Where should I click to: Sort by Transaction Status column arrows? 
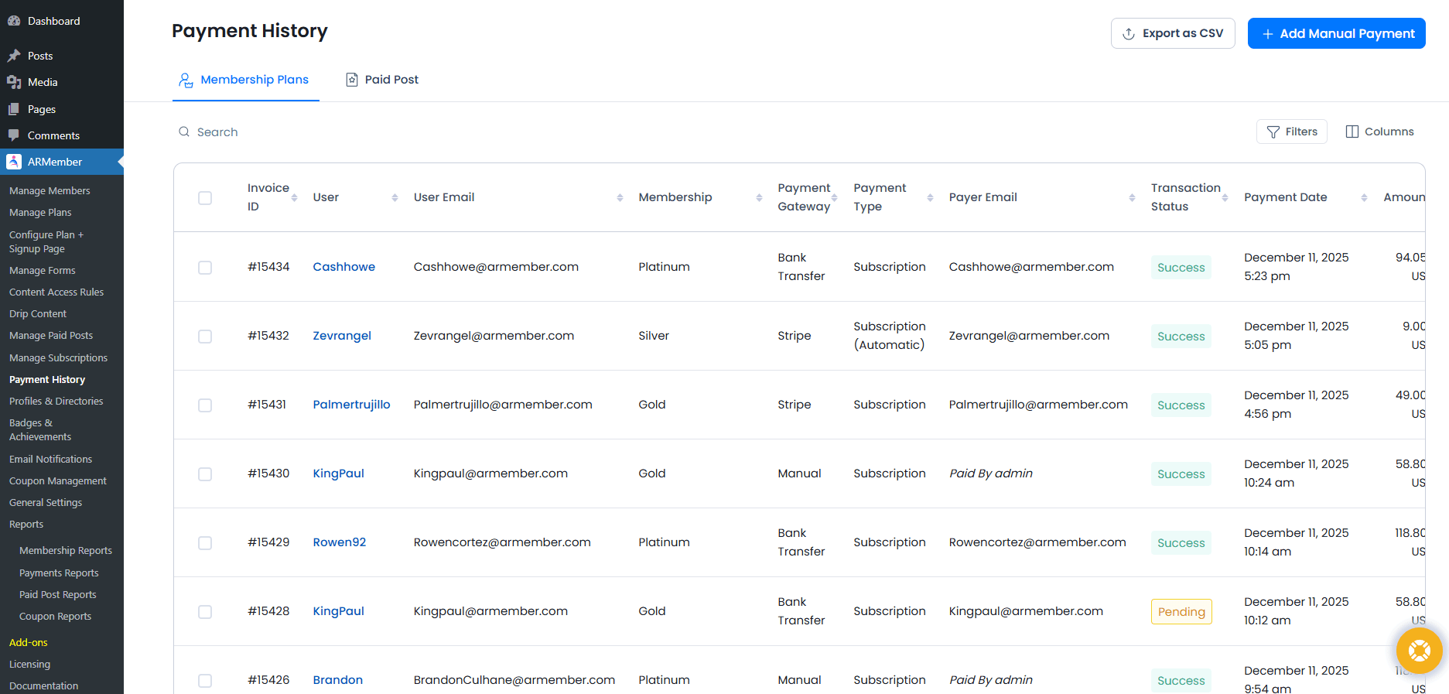coord(1225,198)
